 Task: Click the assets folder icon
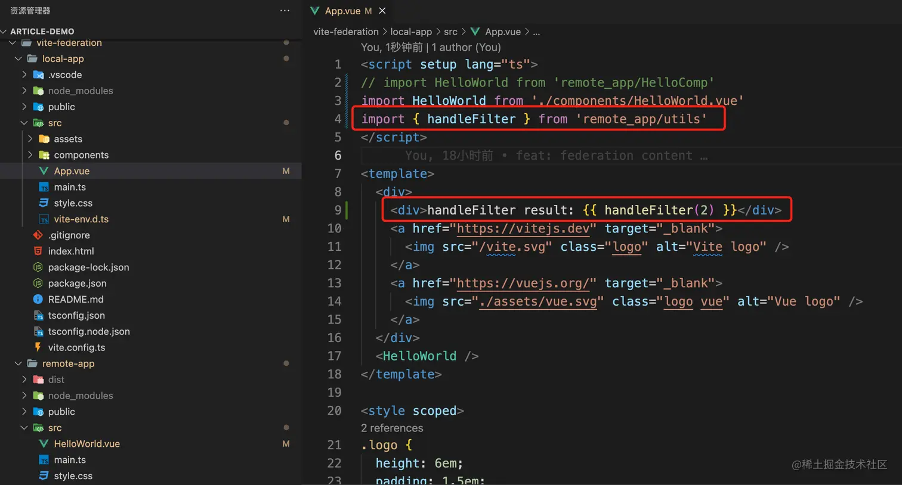(44, 139)
